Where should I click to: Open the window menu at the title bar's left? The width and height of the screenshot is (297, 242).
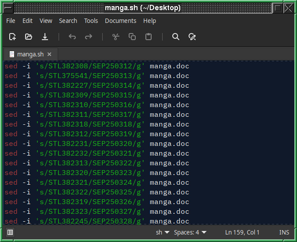pos(7,7)
